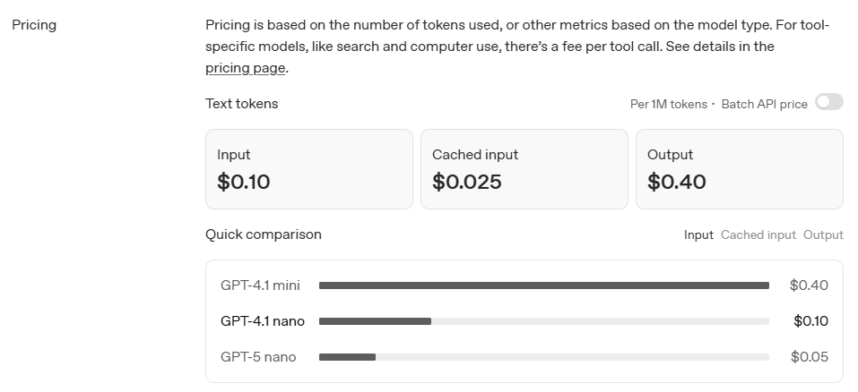
Task: Toggle the Batch API price switch
Action: tap(828, 103)
